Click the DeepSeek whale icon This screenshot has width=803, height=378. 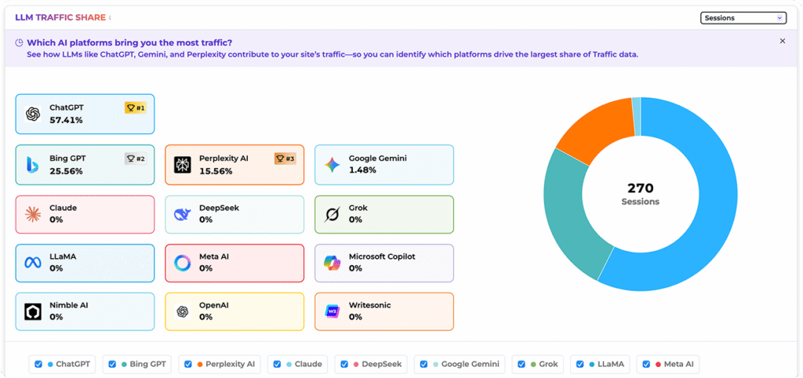(183, 214)
